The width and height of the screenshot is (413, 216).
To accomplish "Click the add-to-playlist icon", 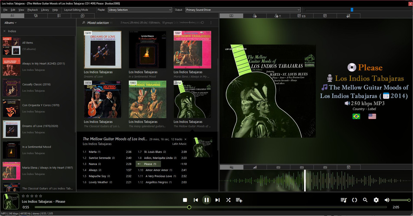I will (239, 200).
